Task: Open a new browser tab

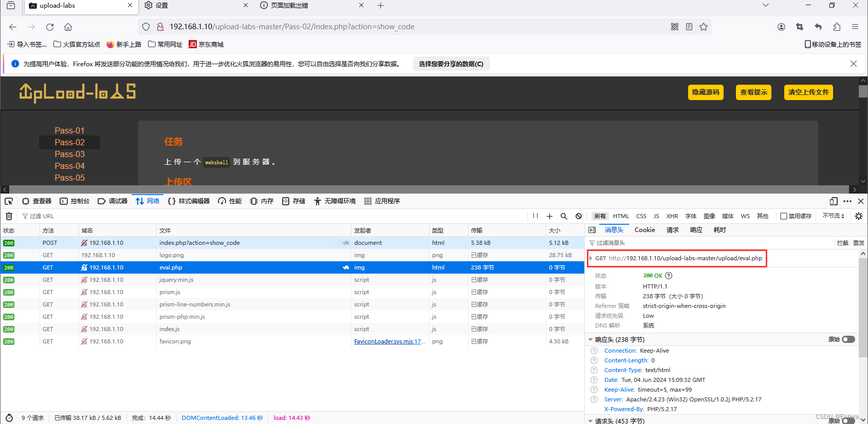Action: [x=380, y=6]
